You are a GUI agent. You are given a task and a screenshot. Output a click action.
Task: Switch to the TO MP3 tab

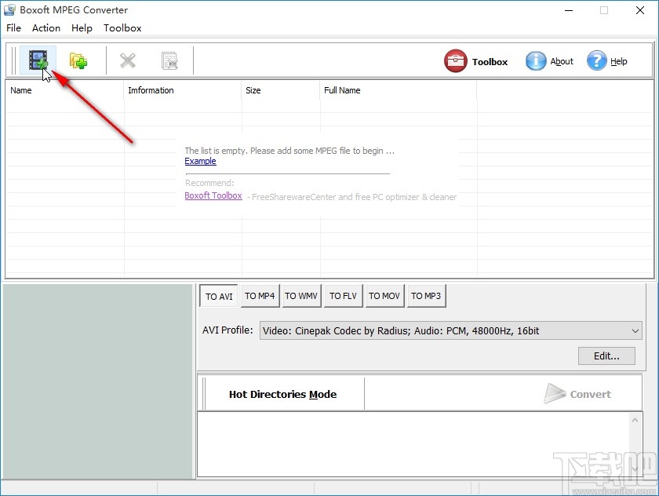pos(426,296)
